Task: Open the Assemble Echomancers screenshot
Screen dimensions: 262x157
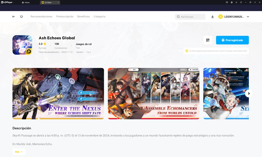Action: [x=153, y=94]
